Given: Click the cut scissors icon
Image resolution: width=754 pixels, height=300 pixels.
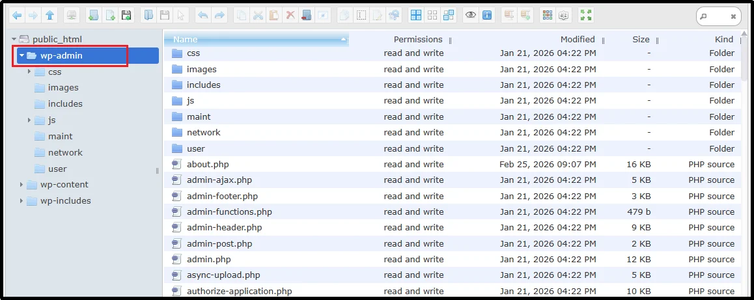Looking at the screenshot, I should (x=258, y=16).
